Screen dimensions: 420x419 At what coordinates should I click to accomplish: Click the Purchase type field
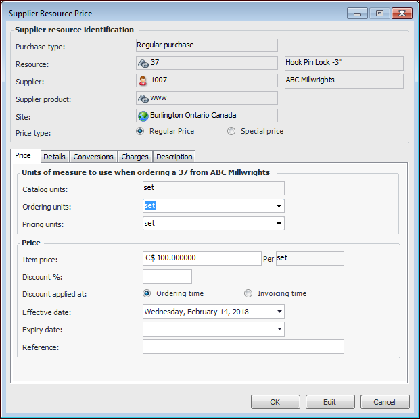pos(207,45)
